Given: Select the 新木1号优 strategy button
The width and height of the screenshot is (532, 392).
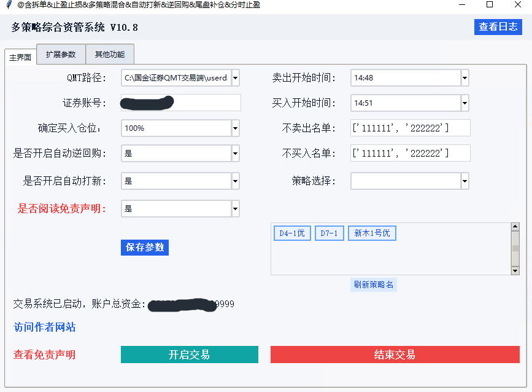Looking at the screenshot, I should point(372,233).
